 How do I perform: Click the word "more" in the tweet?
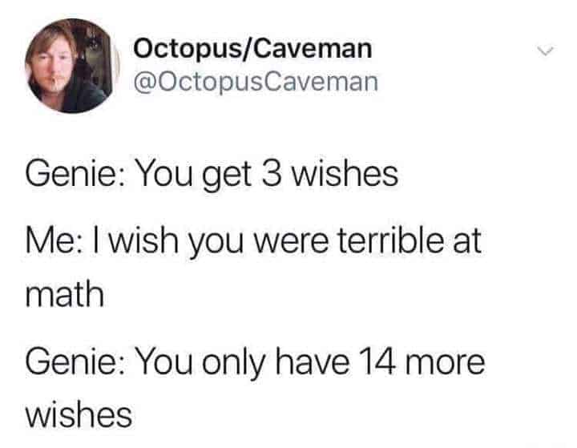pyautogui.click(x=446, y=365)
